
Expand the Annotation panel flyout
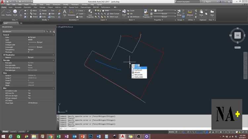point(74,20)
